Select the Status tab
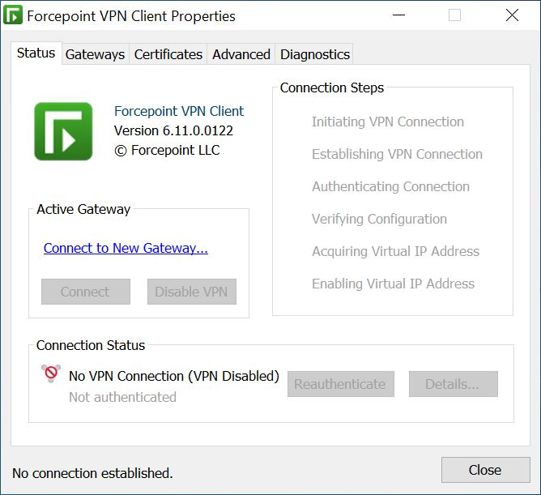 click(36, 53)
